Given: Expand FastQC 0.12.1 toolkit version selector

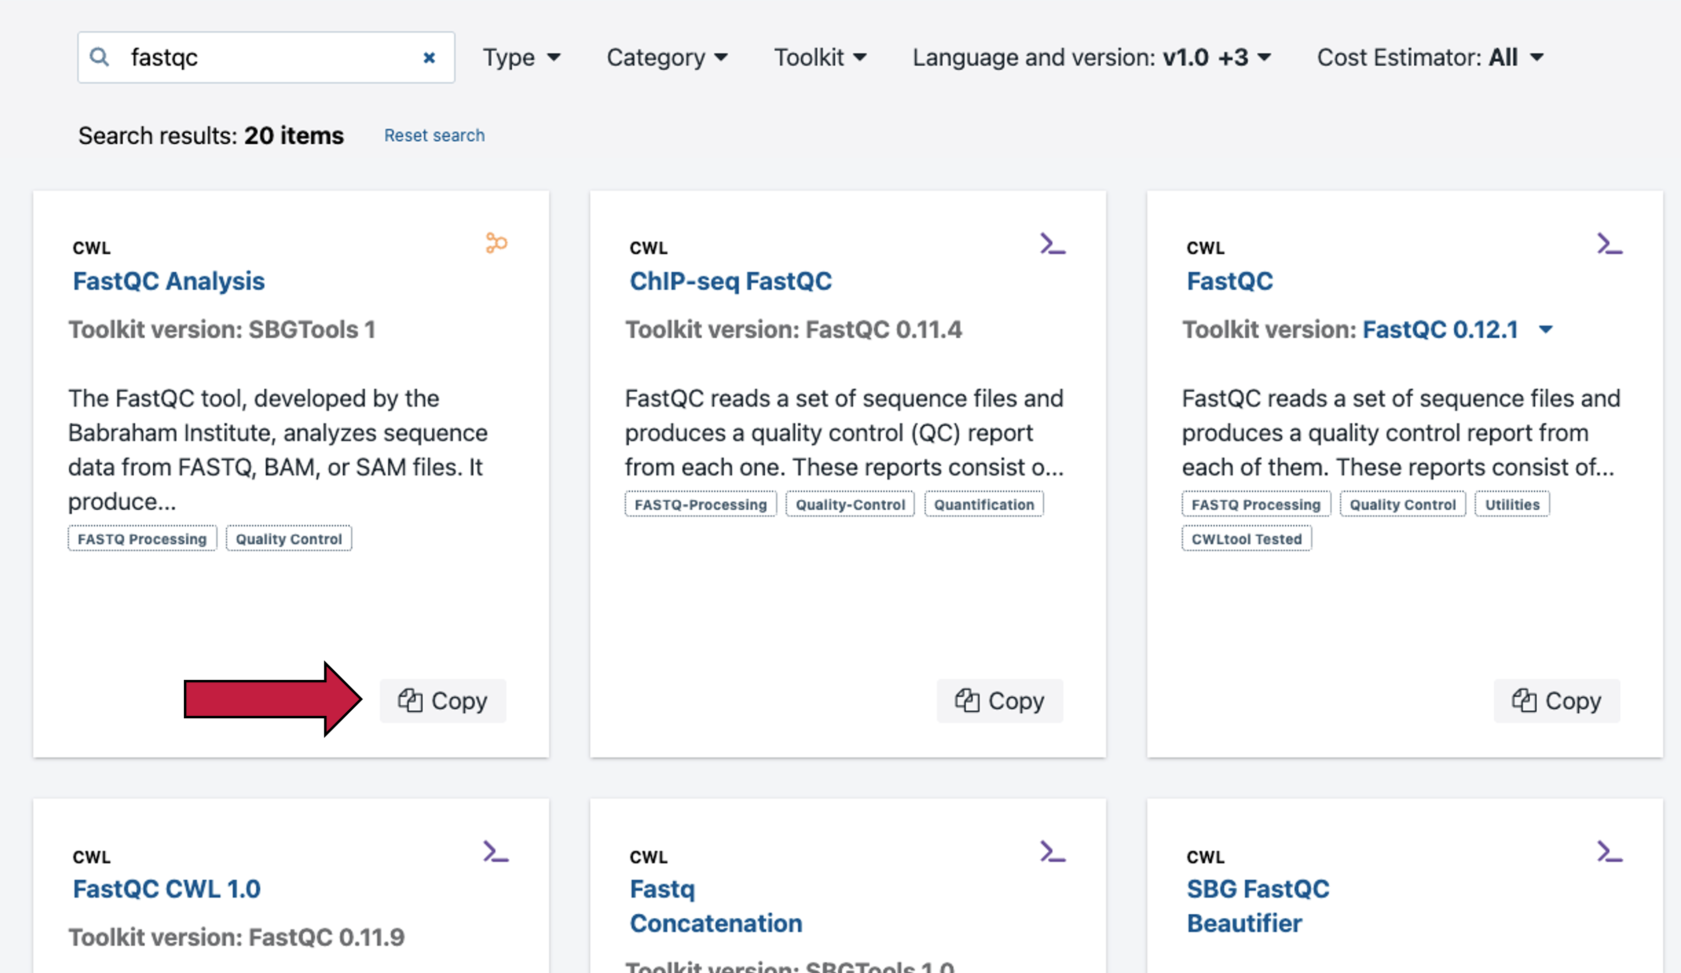Looking at the screenshot, I should click(1545, 330).
